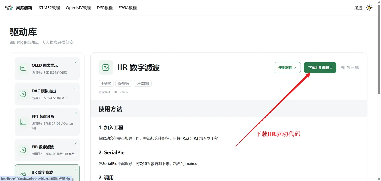The image size is (381, 181).
Task: Click the 使用教程 button
Action: point(287,68)
